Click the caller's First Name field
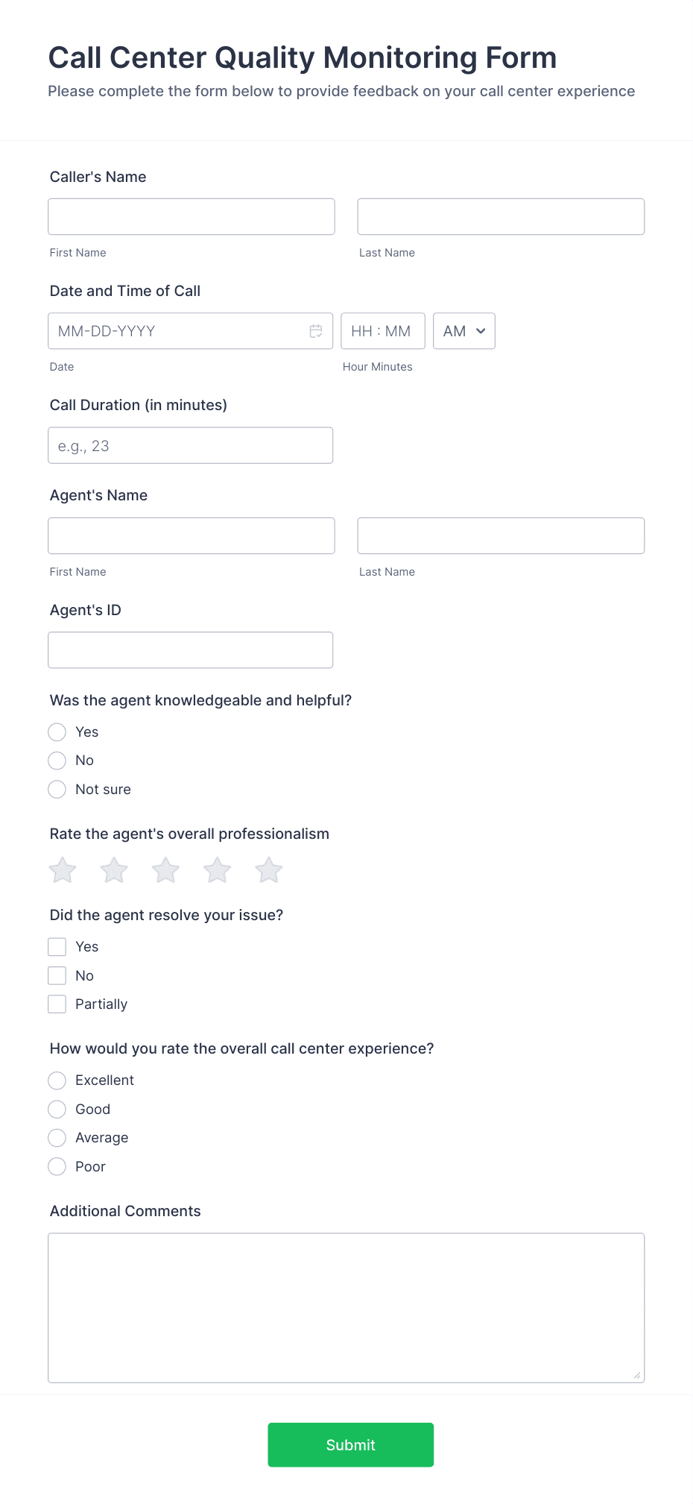 (x=191, y=216)
